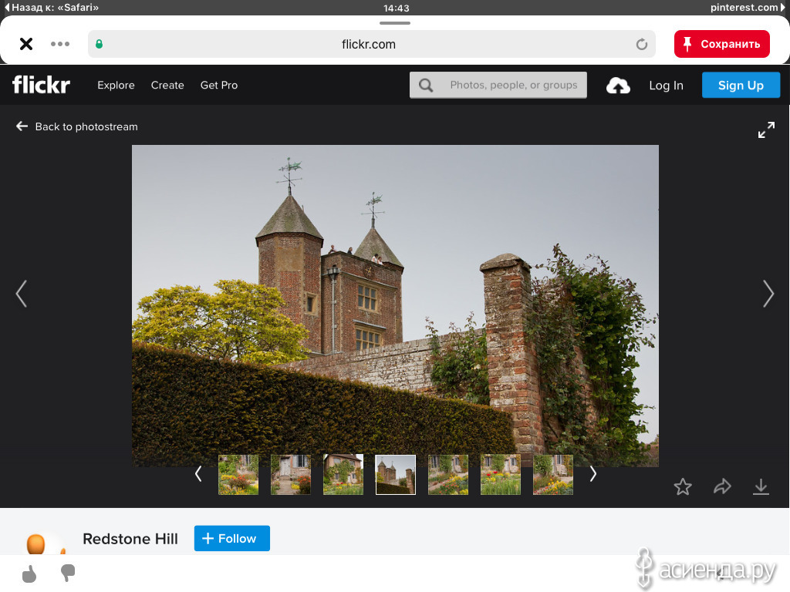Expand photo to fullscreen view

tap(766, 129)
